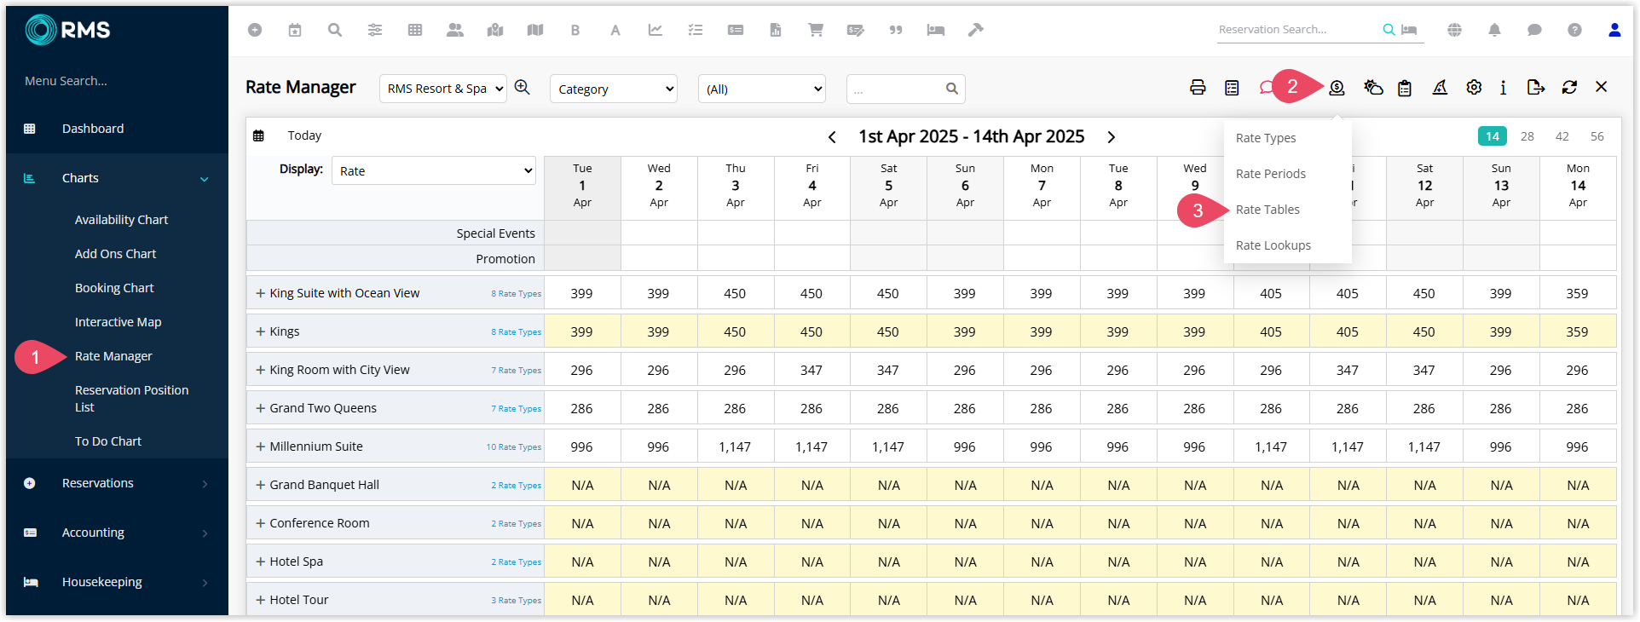Click the quotation marks icon

click(896, 30)
